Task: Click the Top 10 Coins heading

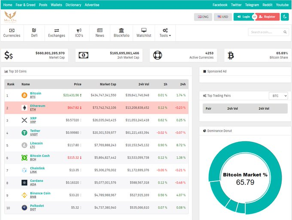Action: tap(18, 71)
